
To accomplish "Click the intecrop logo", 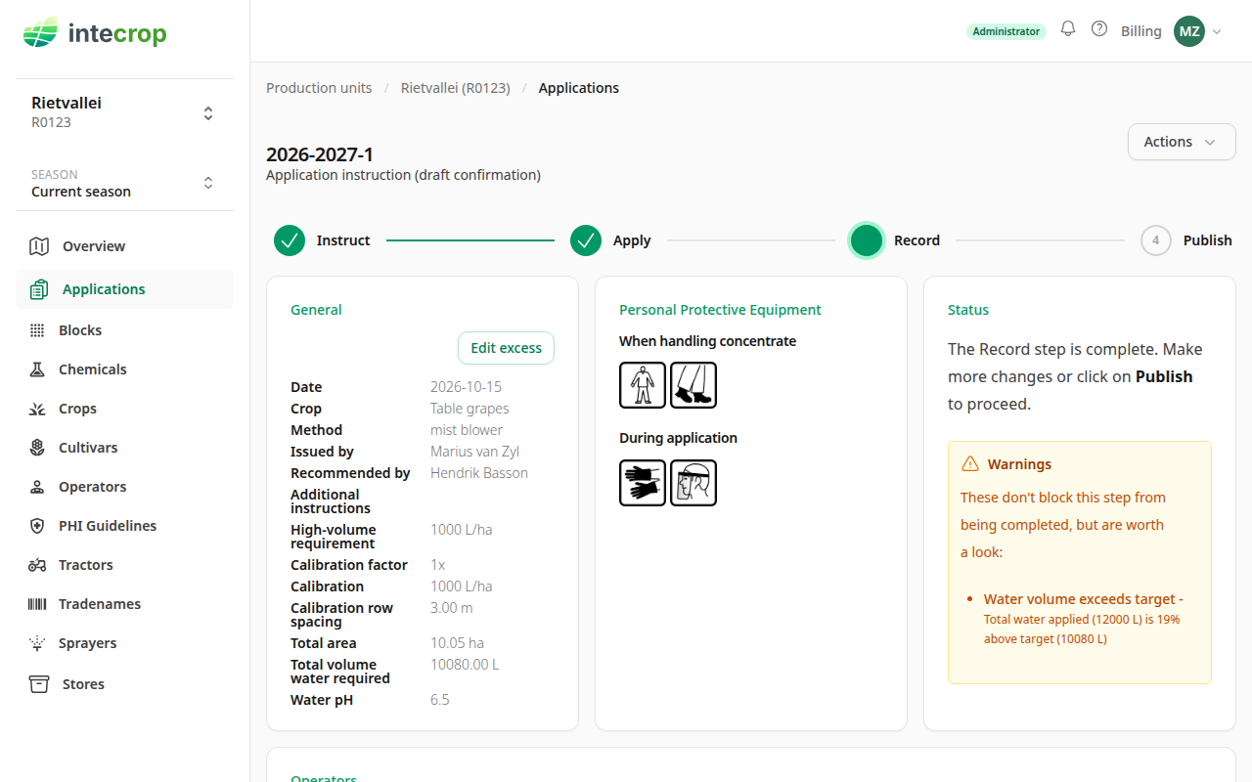I will point(95,34).
